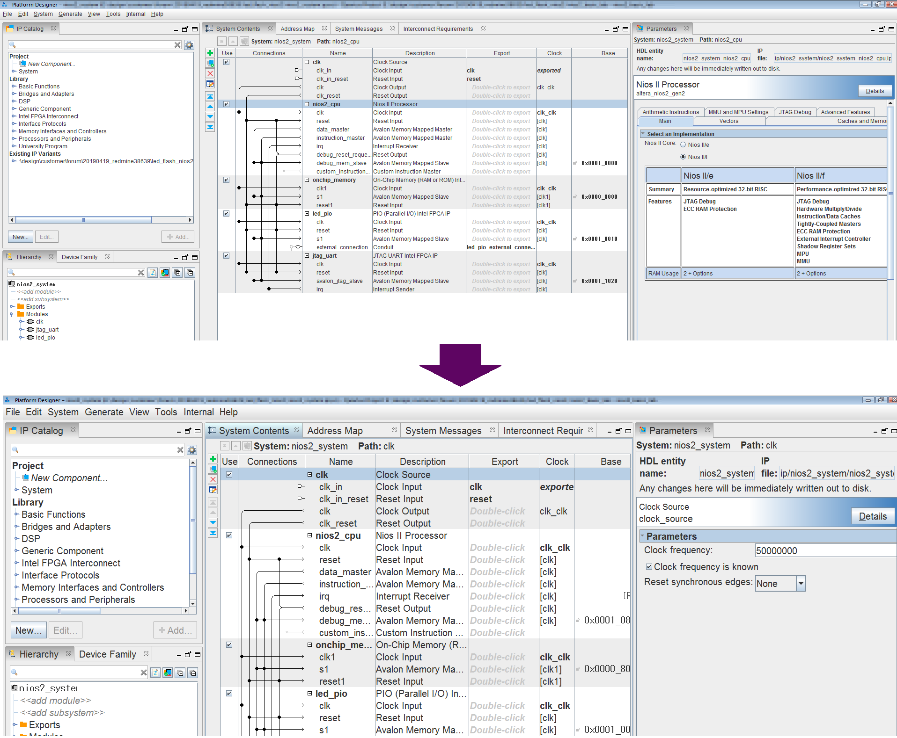Click green plus Add icon in upper window
The height and width of the screenshot is (738, 897).
click(210, 53)
